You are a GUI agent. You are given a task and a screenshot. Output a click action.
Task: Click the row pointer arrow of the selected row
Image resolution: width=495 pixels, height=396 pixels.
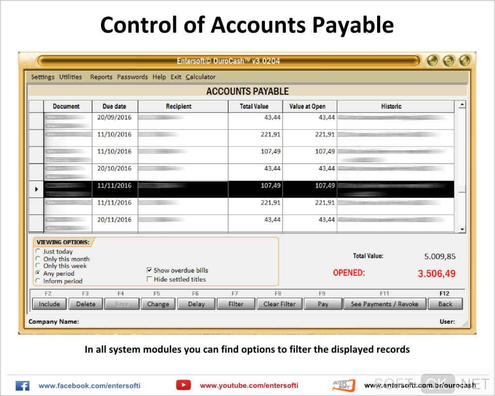point(36,189)
